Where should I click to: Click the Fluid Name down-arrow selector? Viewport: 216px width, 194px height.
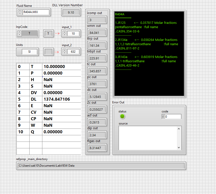pos(20,13)
